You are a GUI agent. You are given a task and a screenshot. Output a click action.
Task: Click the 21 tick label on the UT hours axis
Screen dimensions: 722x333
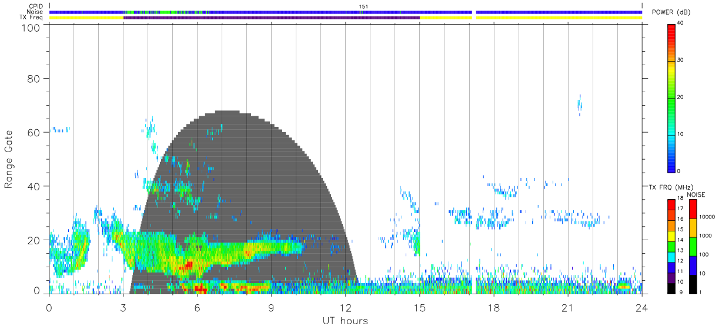click(x=567, y=308)
